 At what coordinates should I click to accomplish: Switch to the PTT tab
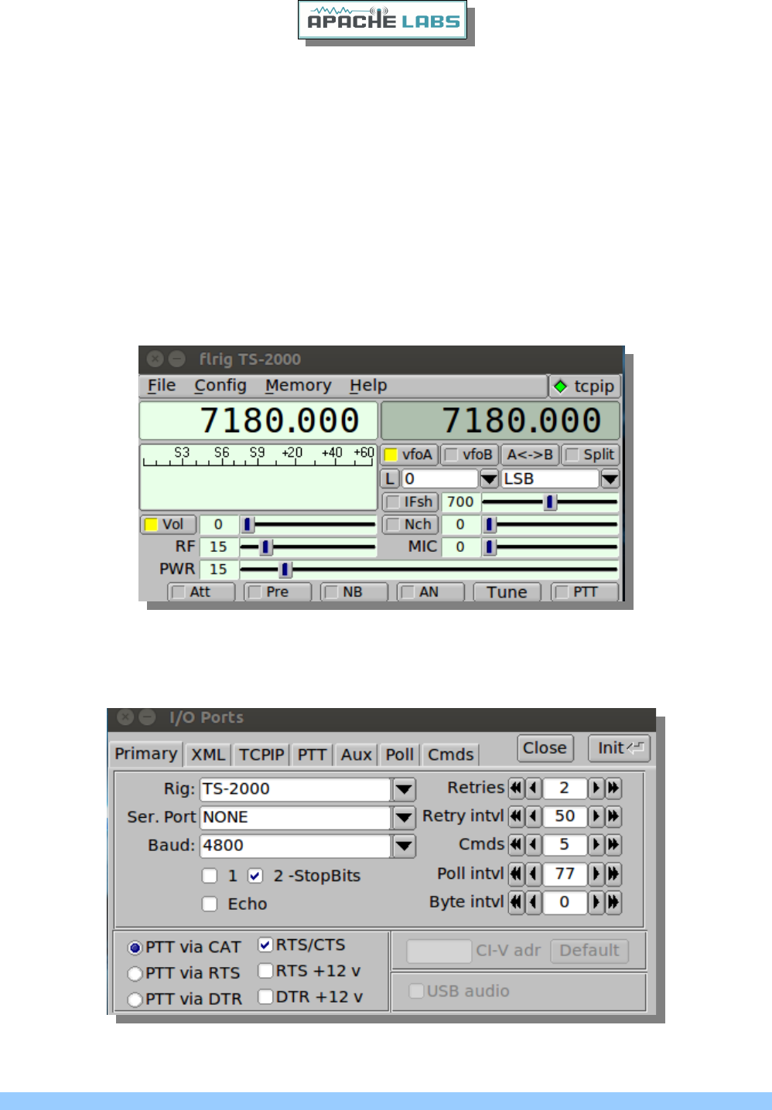[x=312, y=755]
